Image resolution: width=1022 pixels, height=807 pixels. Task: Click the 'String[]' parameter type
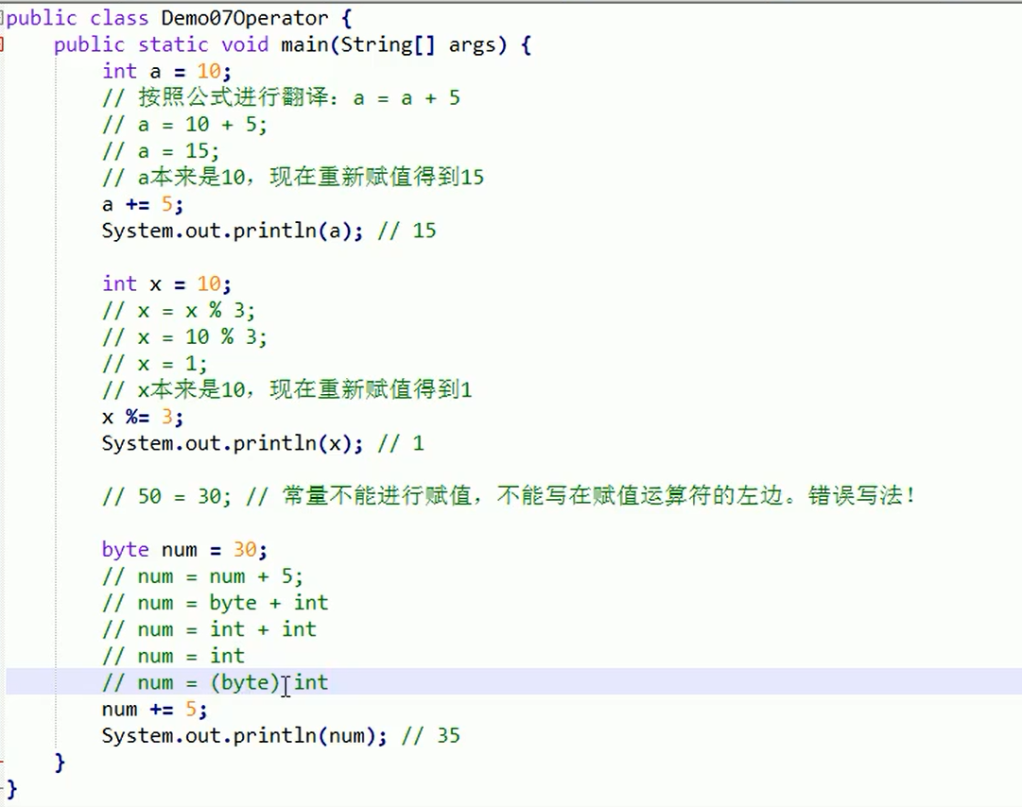point(388,45)
